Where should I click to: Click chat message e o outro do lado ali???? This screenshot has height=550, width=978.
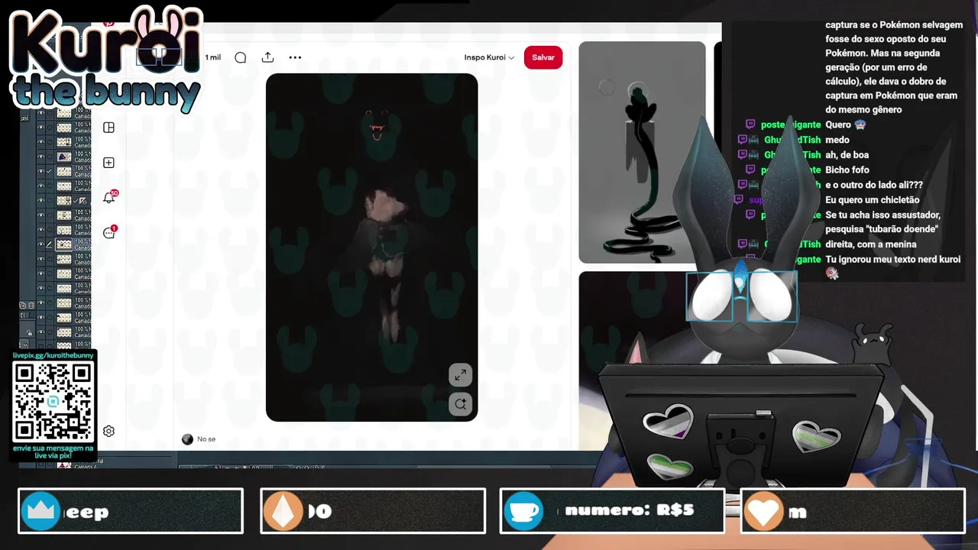click(874, 185)
